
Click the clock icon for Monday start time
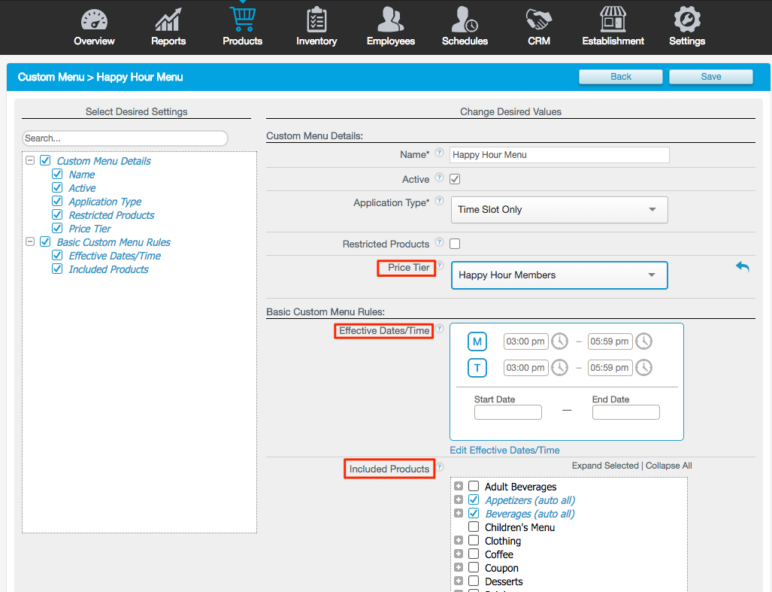[559, 342]
